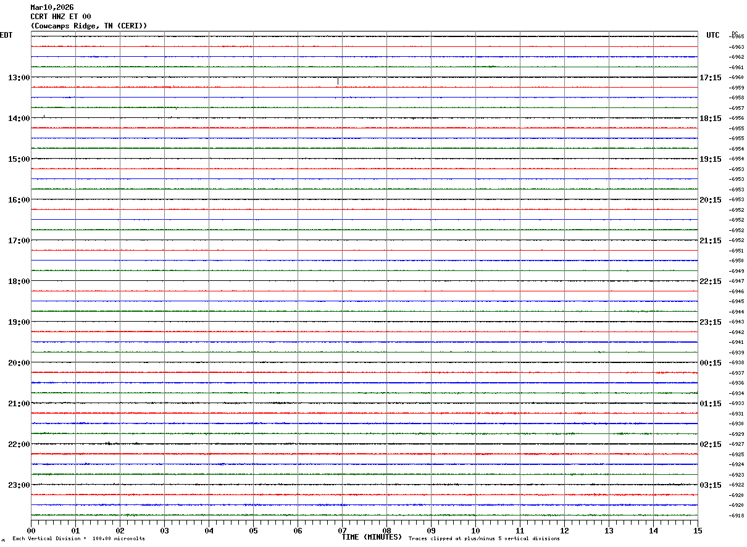This screenshot has height=547, width=747.
Task: Select the 18:00 EDT time label
Action: [19, 282]
